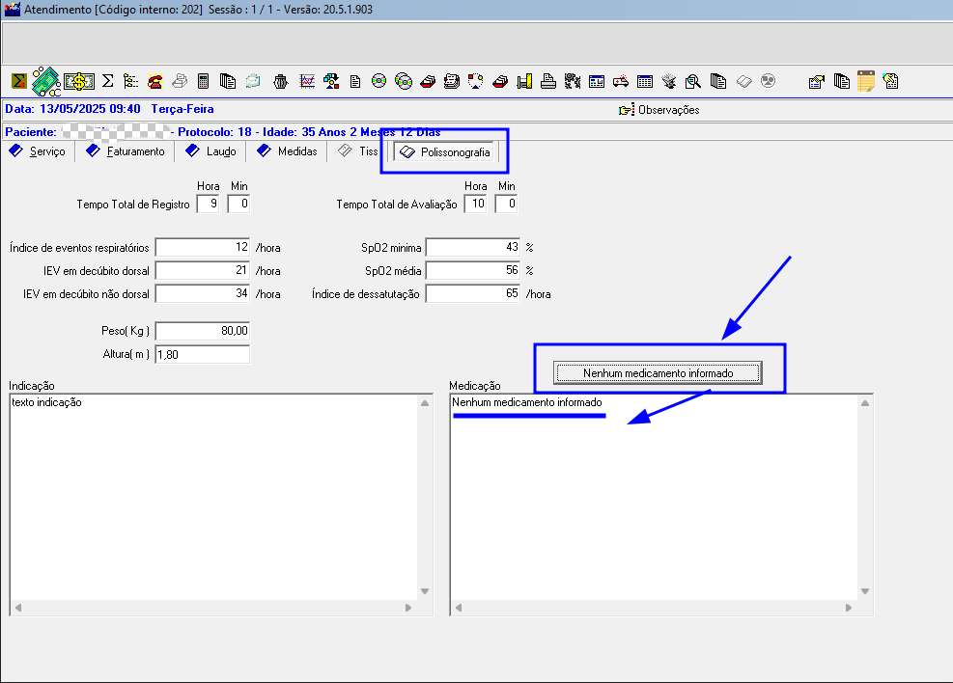Click the Altura (m) field
Screen dimensions: 953x683
coord(203,355)
